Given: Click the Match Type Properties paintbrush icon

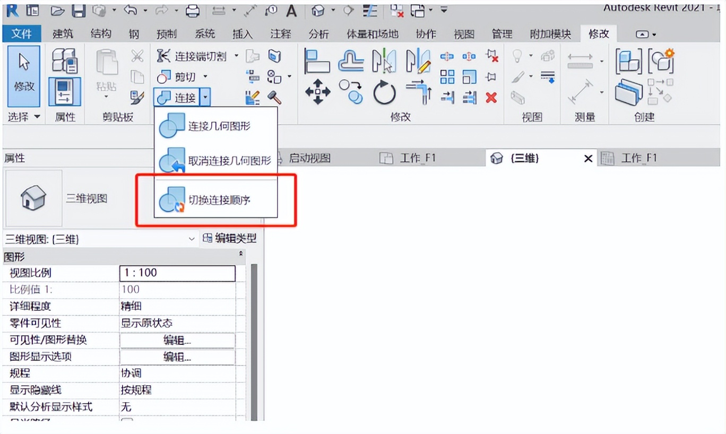Looking at the screenshot, I should click(x=137, y=98).
